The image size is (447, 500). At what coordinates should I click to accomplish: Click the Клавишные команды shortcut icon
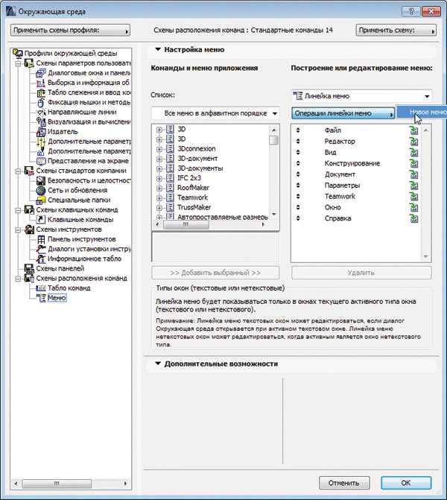[41, 220]
